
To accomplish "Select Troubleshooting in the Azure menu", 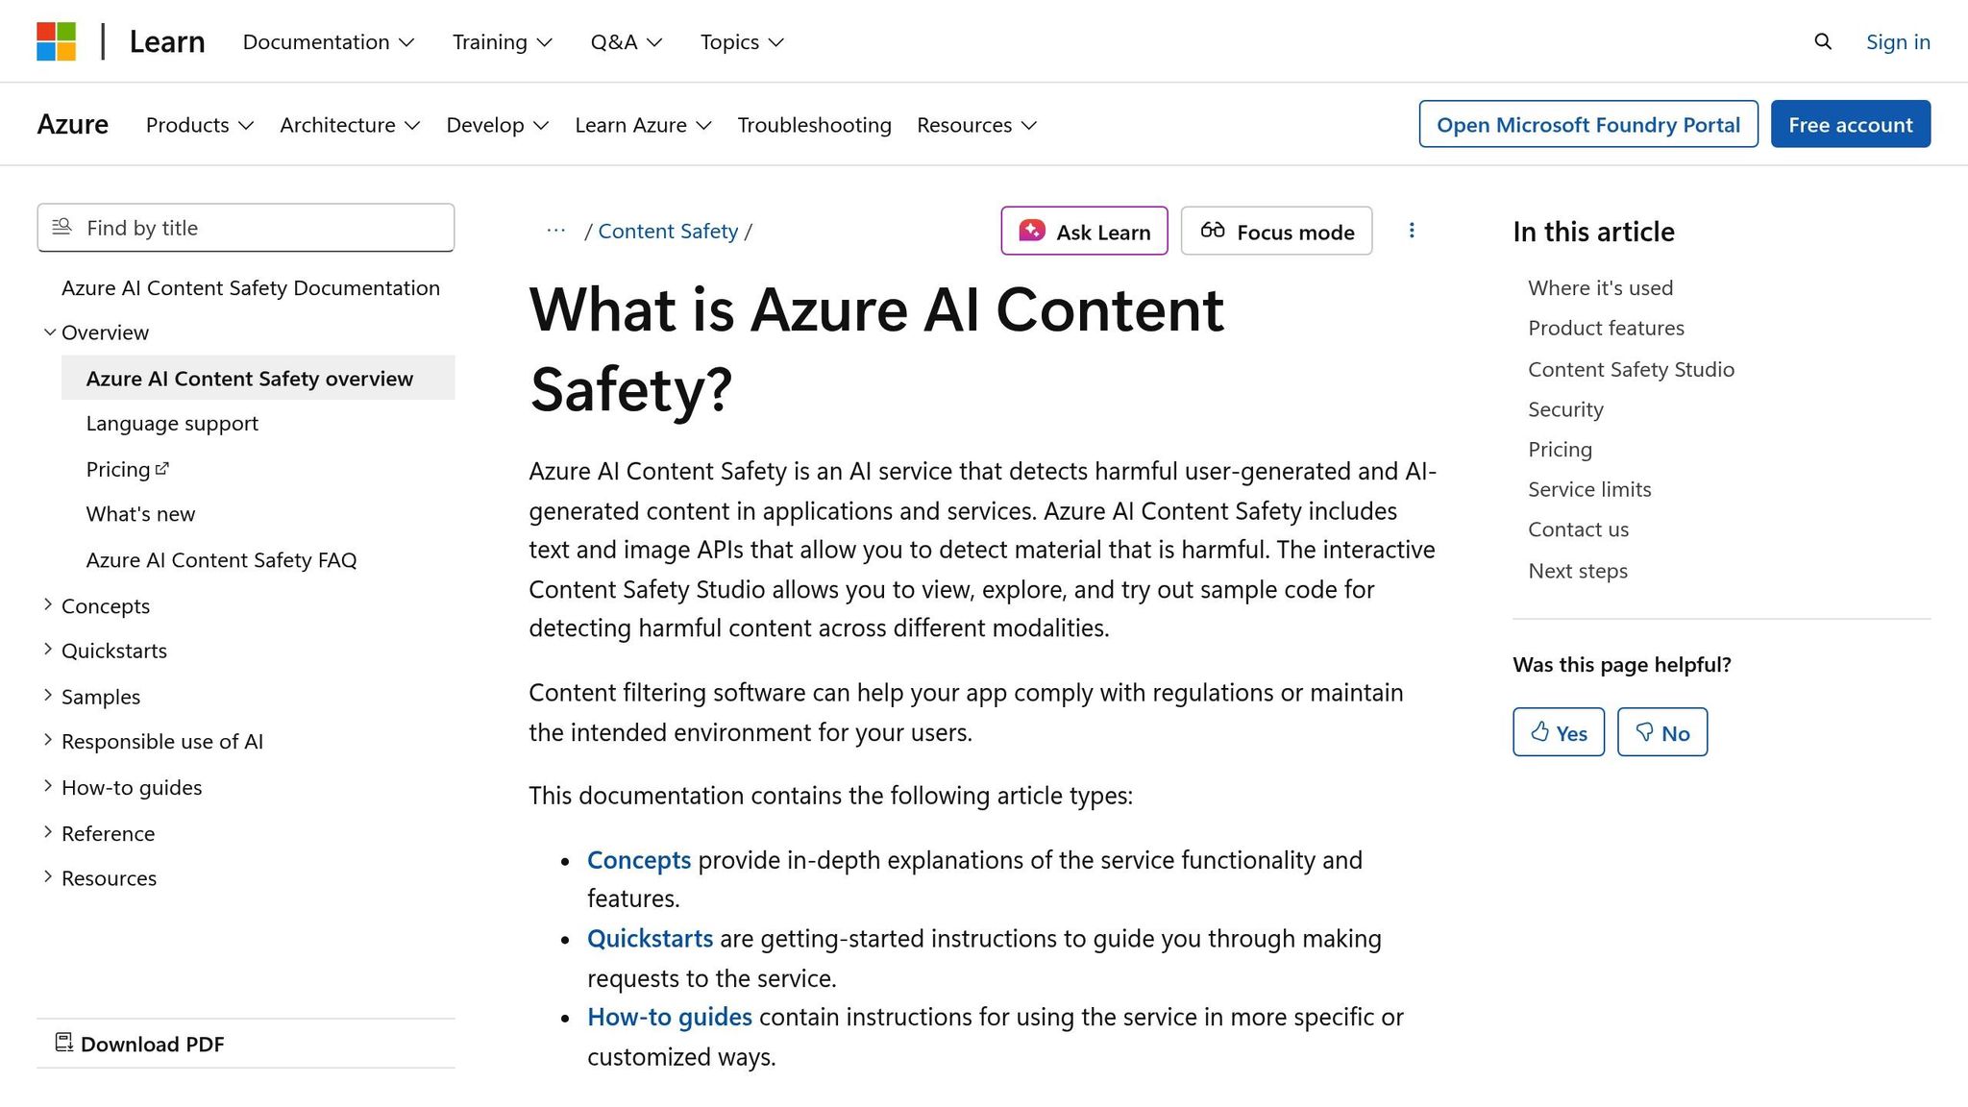I will click(814, 125).
